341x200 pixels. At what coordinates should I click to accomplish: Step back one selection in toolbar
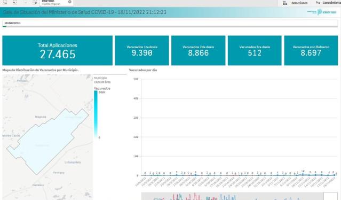coord(15,2)
